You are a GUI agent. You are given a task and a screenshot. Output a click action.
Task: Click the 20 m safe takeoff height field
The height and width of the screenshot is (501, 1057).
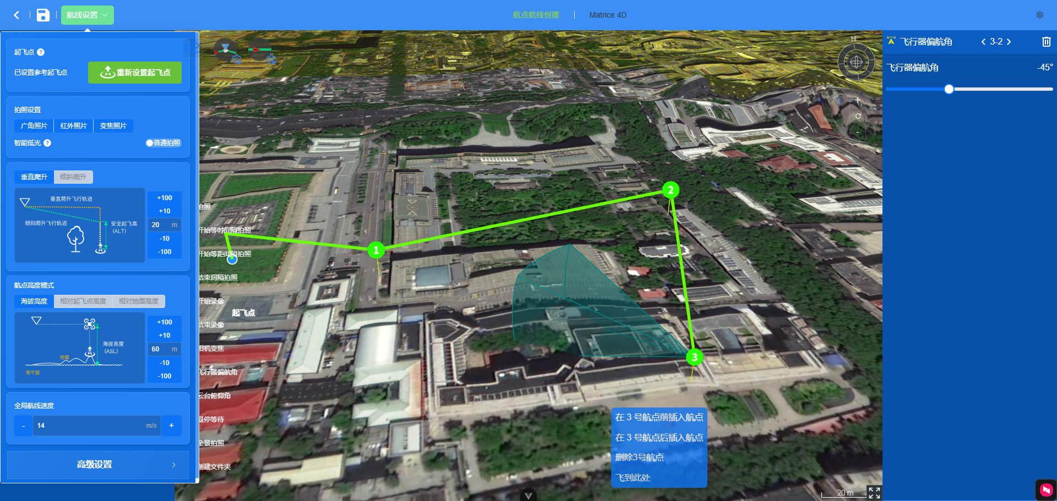pyautogui.click(x=165, y=225)
